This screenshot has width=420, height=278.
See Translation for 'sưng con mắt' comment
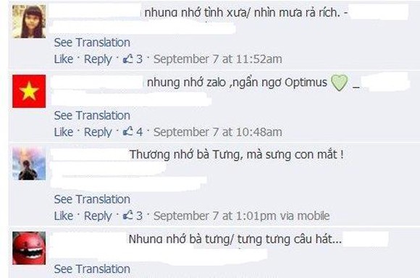[x=92, y=199]
